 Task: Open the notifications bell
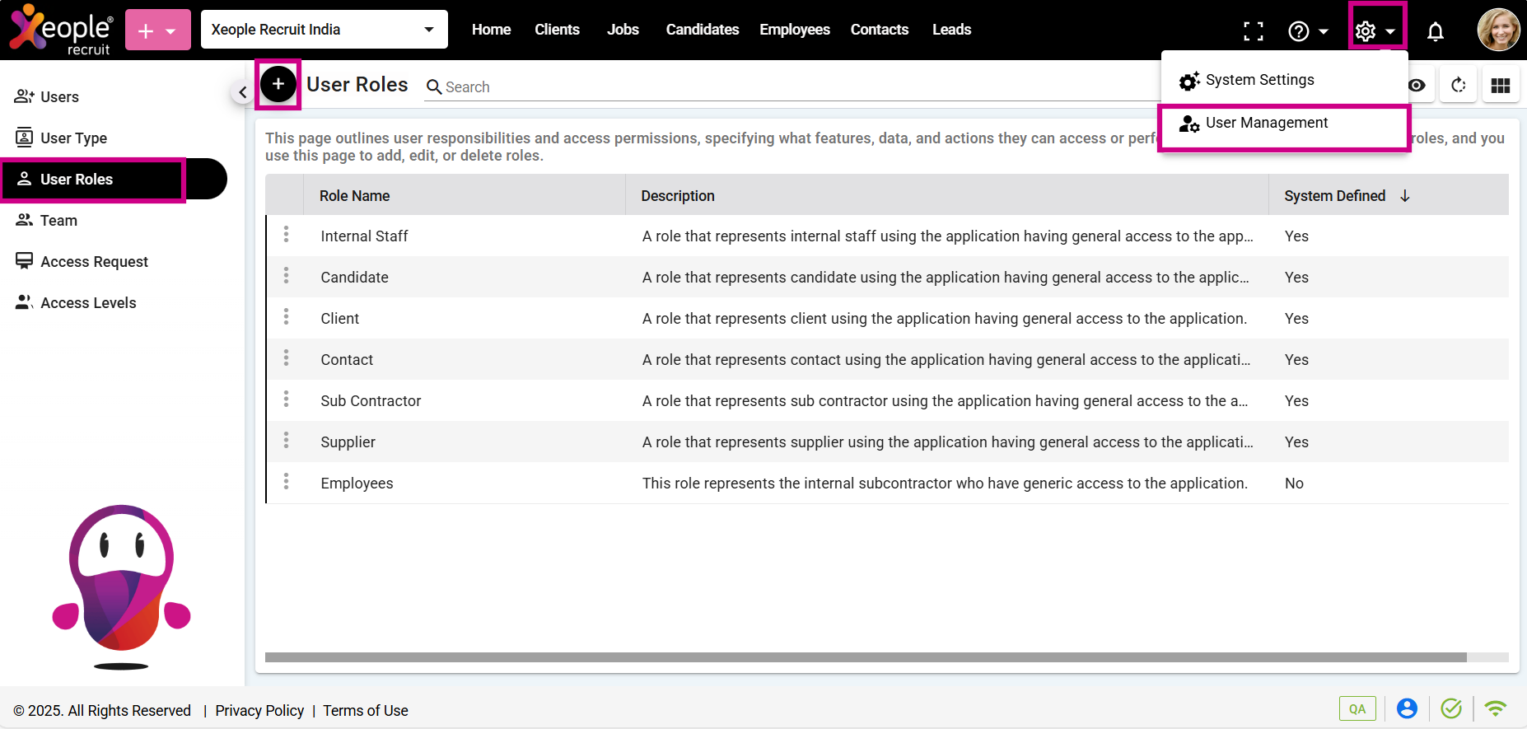1435,31
